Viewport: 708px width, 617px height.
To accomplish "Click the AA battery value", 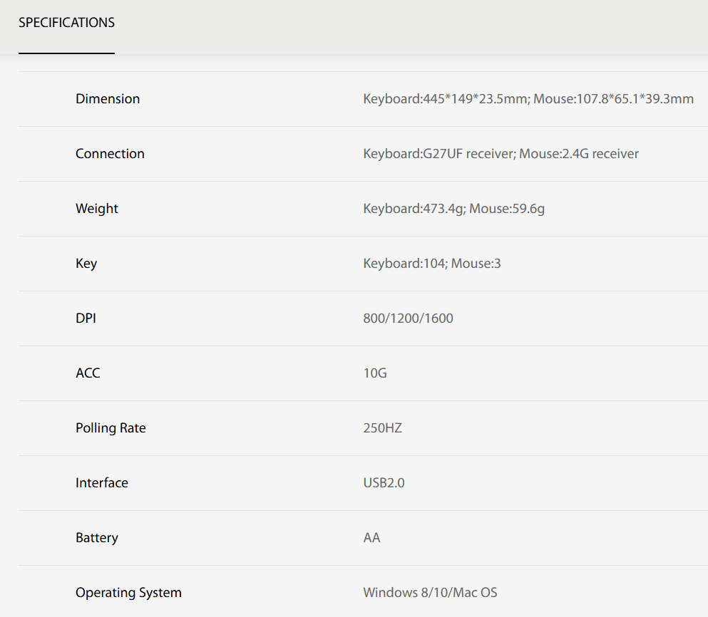I will click(x=371, y=538).
